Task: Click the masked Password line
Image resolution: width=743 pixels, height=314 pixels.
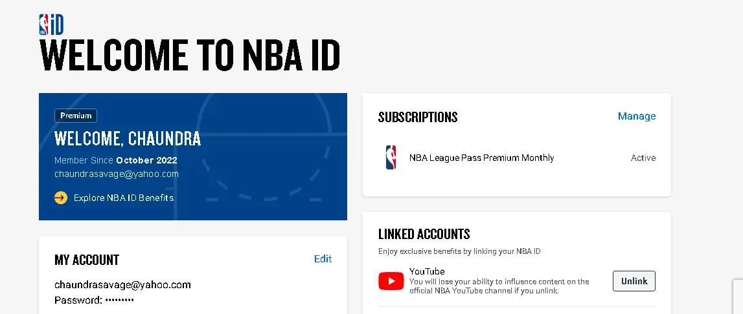Action: point(95,300)
